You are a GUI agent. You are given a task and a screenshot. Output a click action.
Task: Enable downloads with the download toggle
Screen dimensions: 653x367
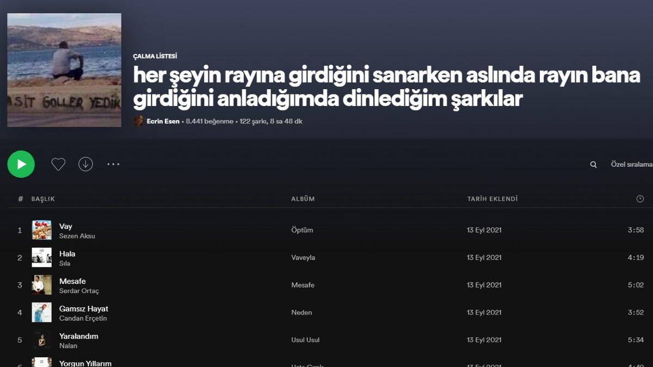85,164
